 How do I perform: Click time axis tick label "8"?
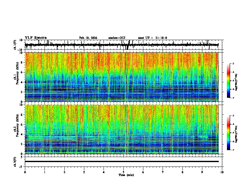coord(182,172)
